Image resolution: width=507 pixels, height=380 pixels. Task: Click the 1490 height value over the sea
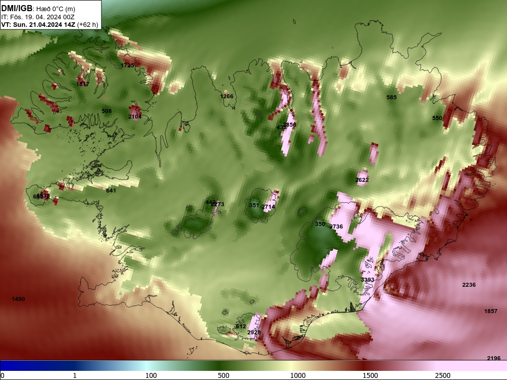coord(18,299)
